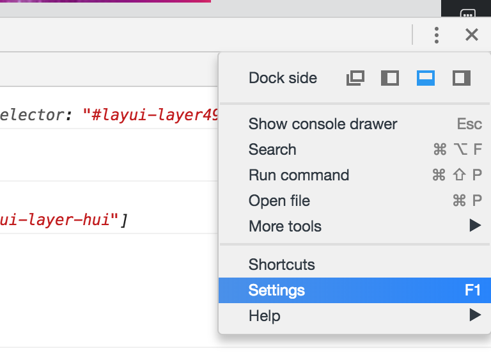Select the highlighted dock to bottom icon
The width and height of the screenshot is (491, 362).
click(426, 78)
